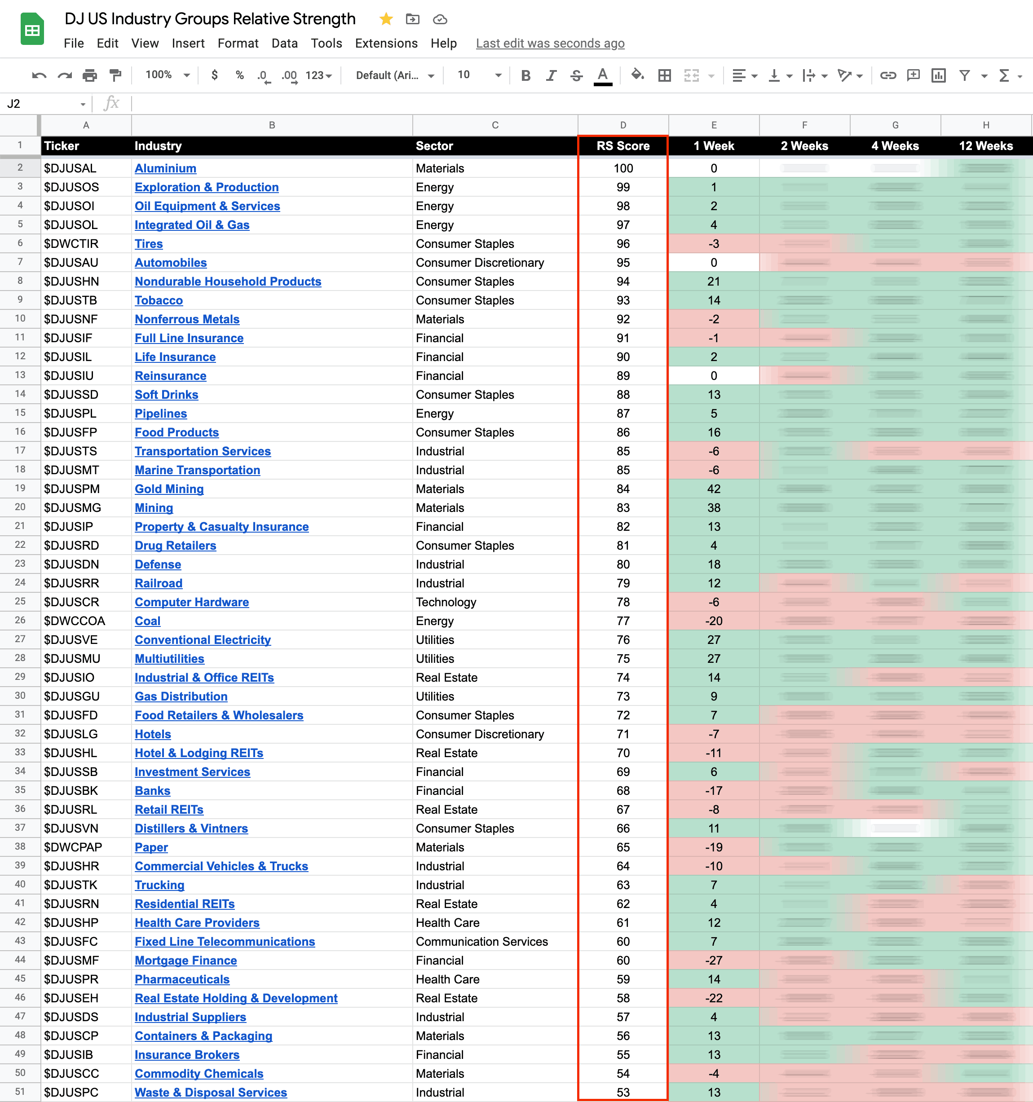Toggle strikethrough formatting

[x=577, y=75]
